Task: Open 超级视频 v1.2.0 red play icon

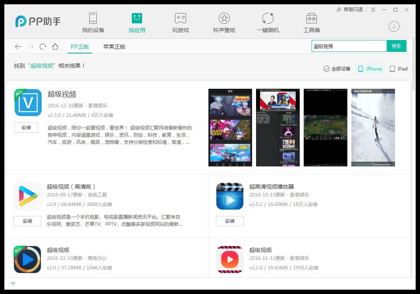Action: point(230,259)
